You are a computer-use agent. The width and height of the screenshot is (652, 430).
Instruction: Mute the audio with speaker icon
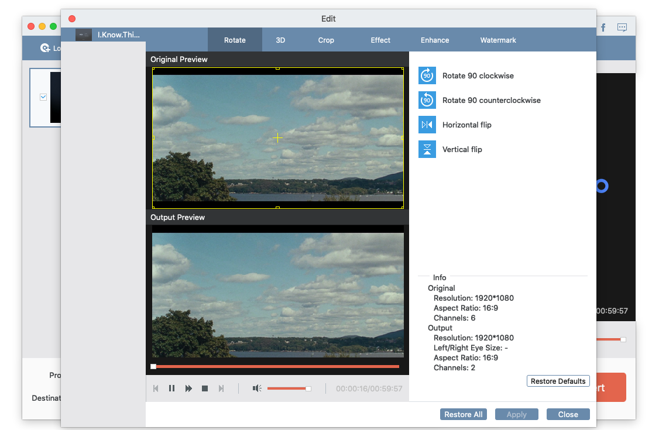(x=257, y=388)
